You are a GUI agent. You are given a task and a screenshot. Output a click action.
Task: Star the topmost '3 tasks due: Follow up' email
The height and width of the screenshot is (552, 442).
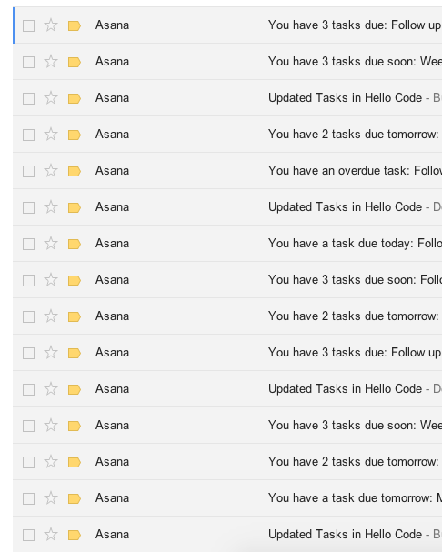coord(51,25)
